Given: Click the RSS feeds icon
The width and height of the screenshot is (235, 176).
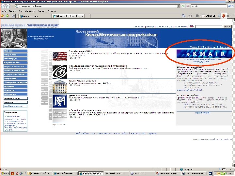Looking at the screenshot, I should coord(190,16).
